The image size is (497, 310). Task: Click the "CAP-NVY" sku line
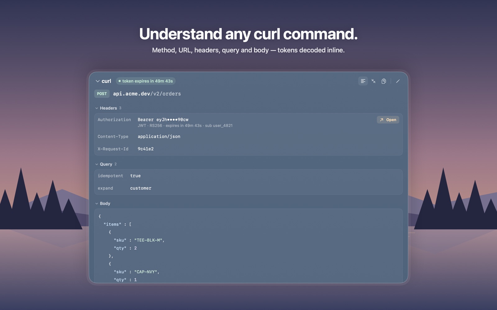click(x=137, y=272)
